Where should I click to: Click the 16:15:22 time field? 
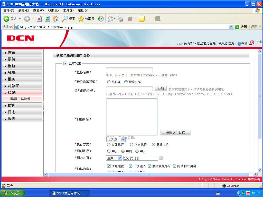tap(141, 158)
